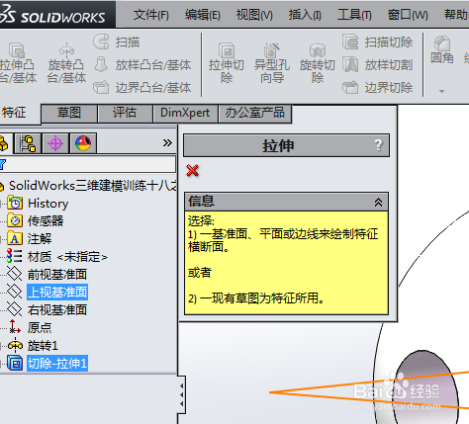Choose the Boundary Boss/Base (边界凸台/基体) tool
Screen dimensions: 469x424
coord(142,87)
